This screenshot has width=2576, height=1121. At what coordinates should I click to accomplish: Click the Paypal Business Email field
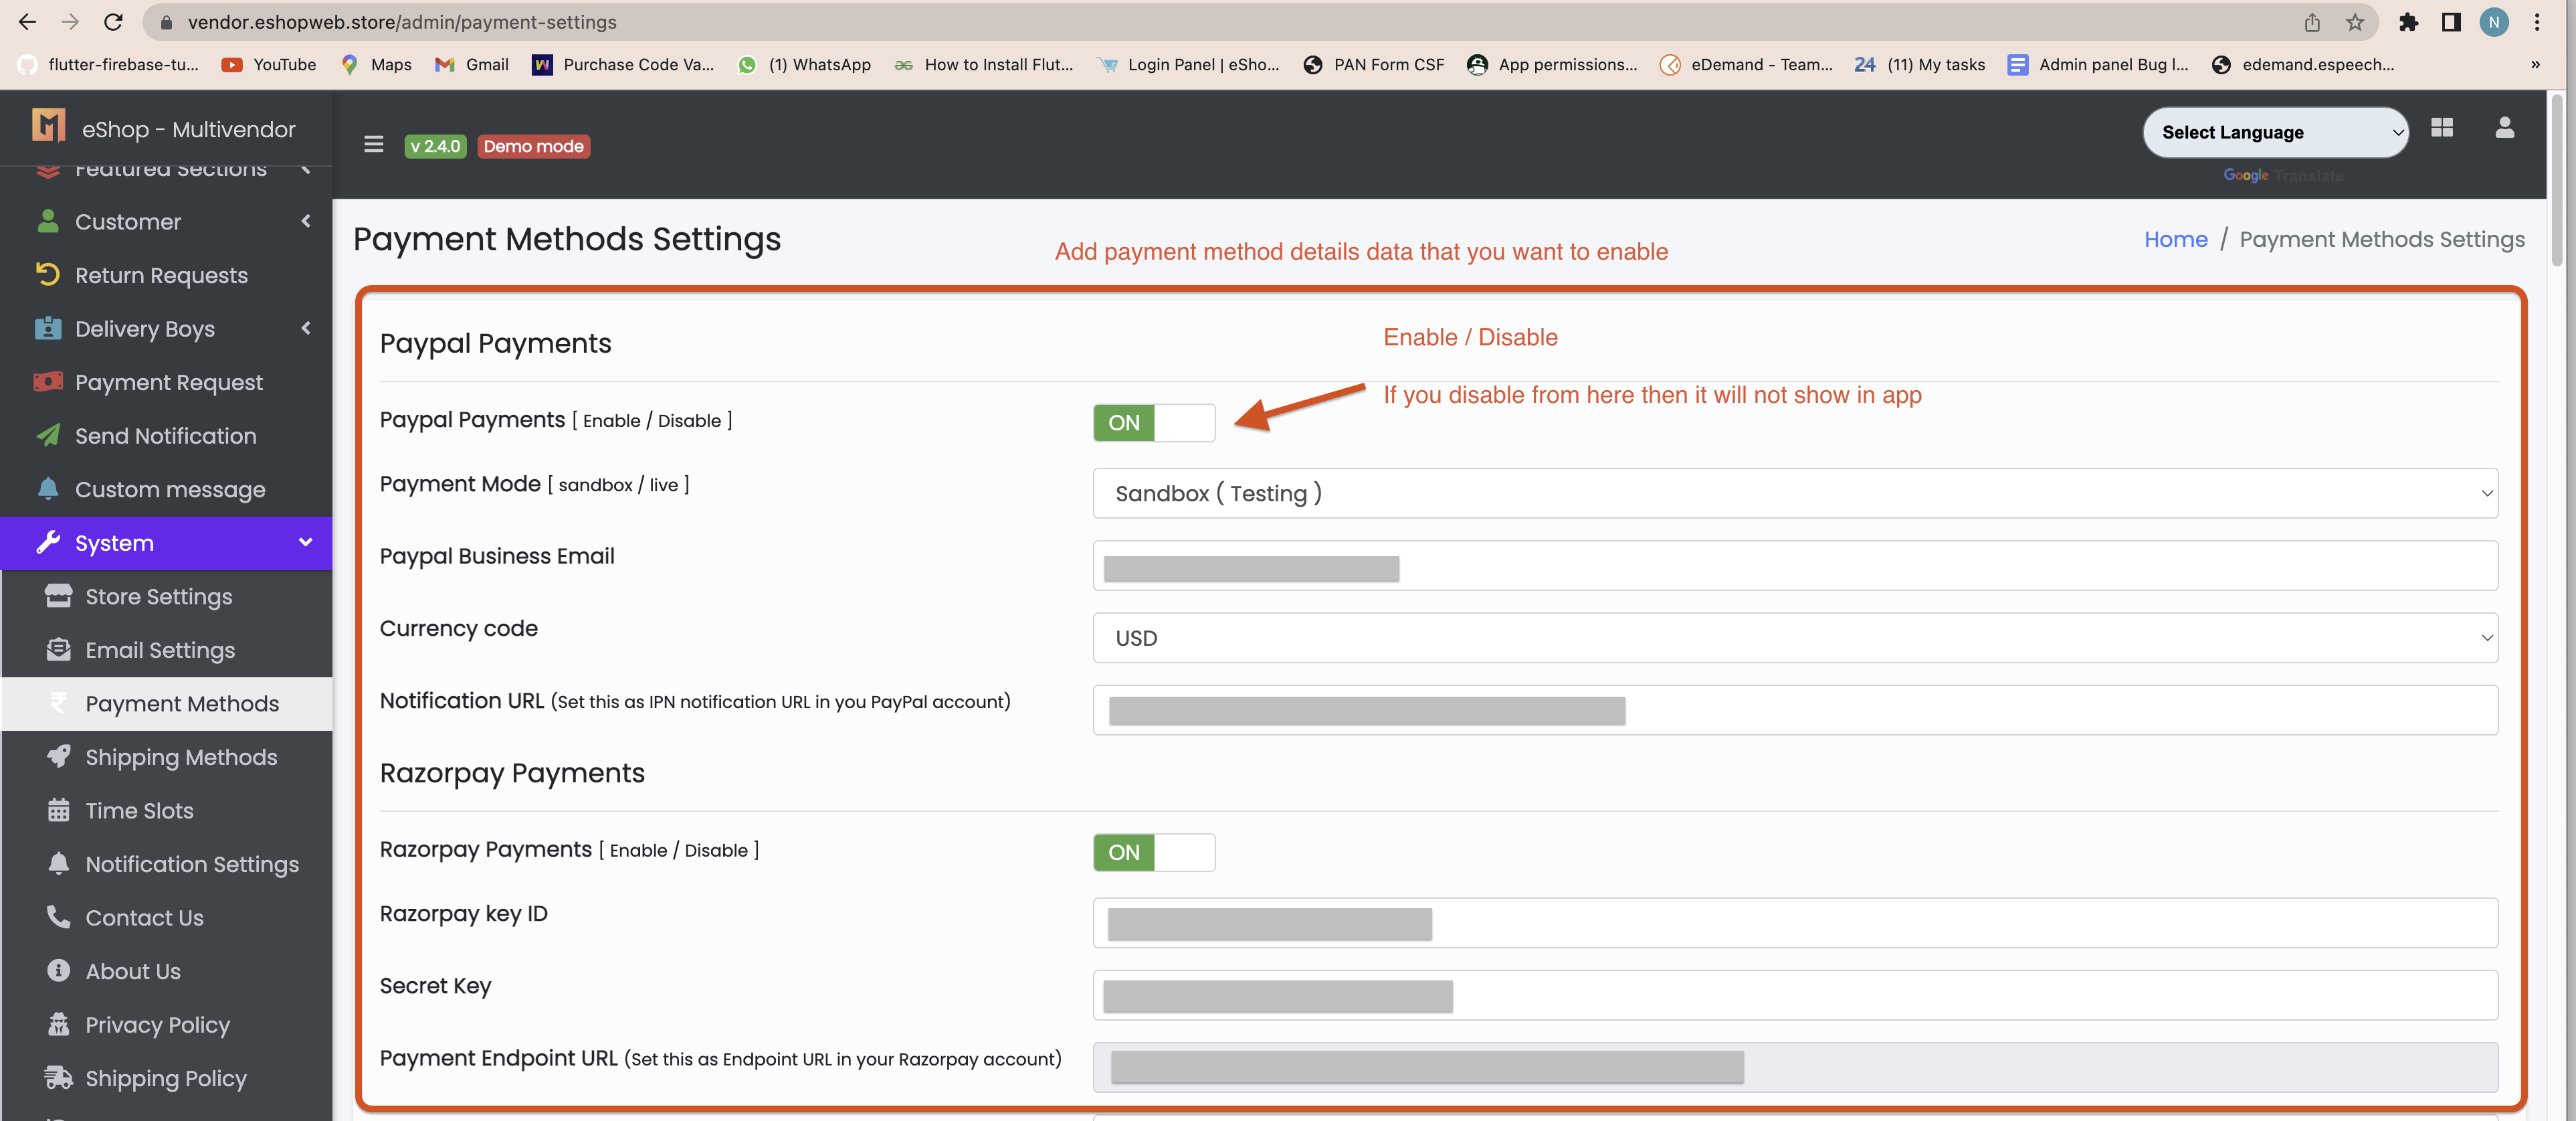1794,566
